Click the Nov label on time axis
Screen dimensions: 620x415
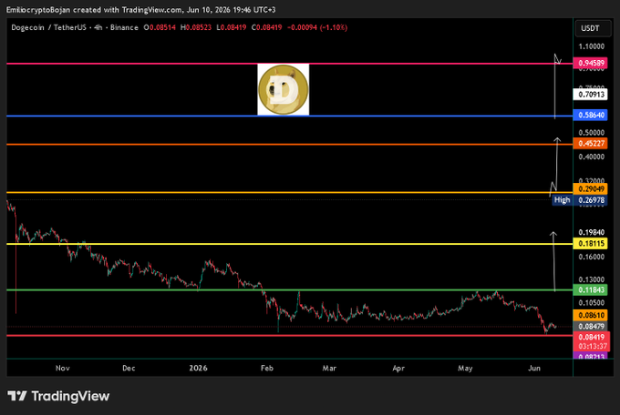(63, 368)
